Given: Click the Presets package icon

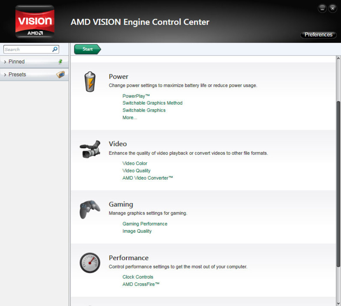Looking at the screenshot, I should 60,74.
